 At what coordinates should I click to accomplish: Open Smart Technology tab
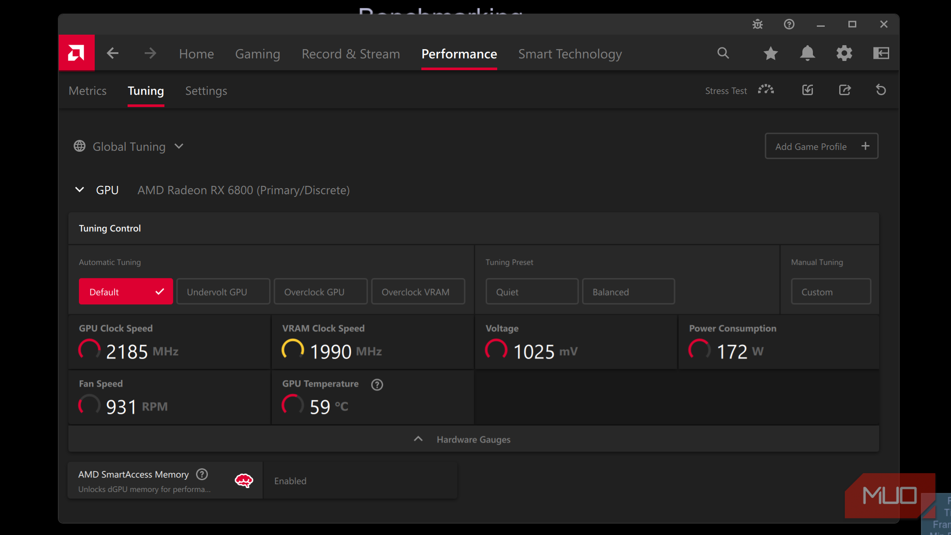tap(570, 53)
